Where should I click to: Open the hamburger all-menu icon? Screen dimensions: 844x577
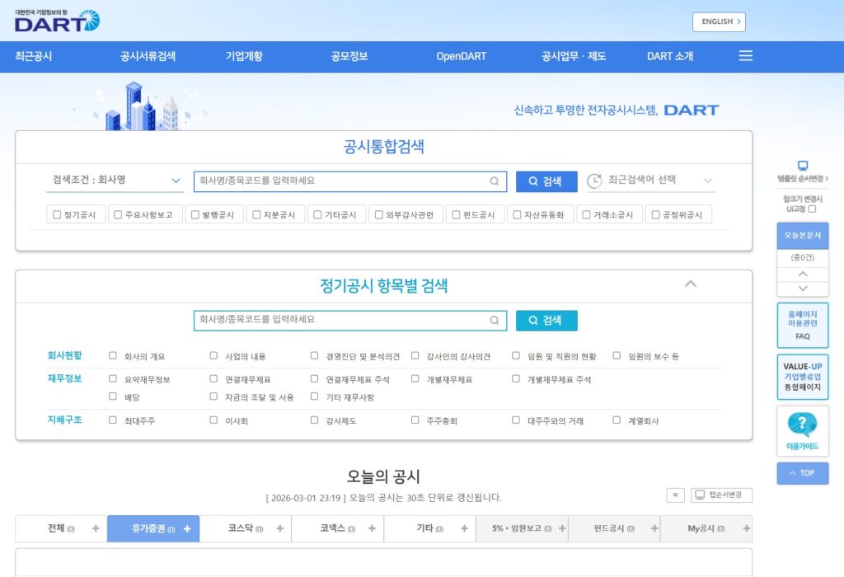745,56
